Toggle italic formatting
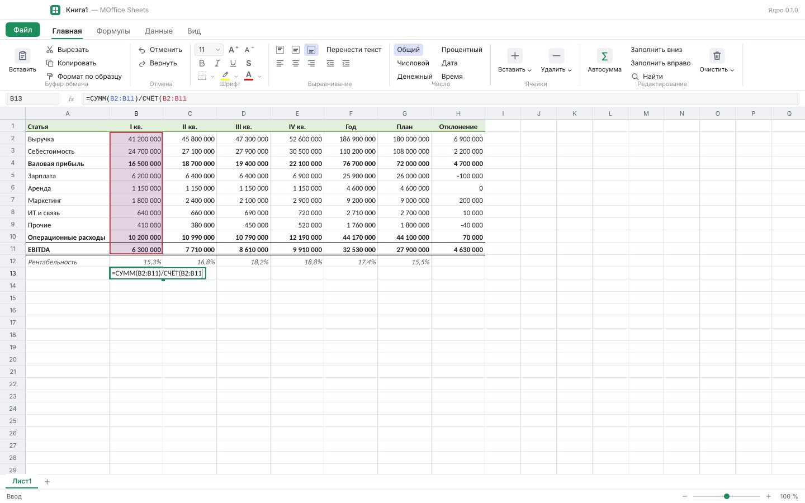The width and height of the screenshot is (805, 503). 217,63
